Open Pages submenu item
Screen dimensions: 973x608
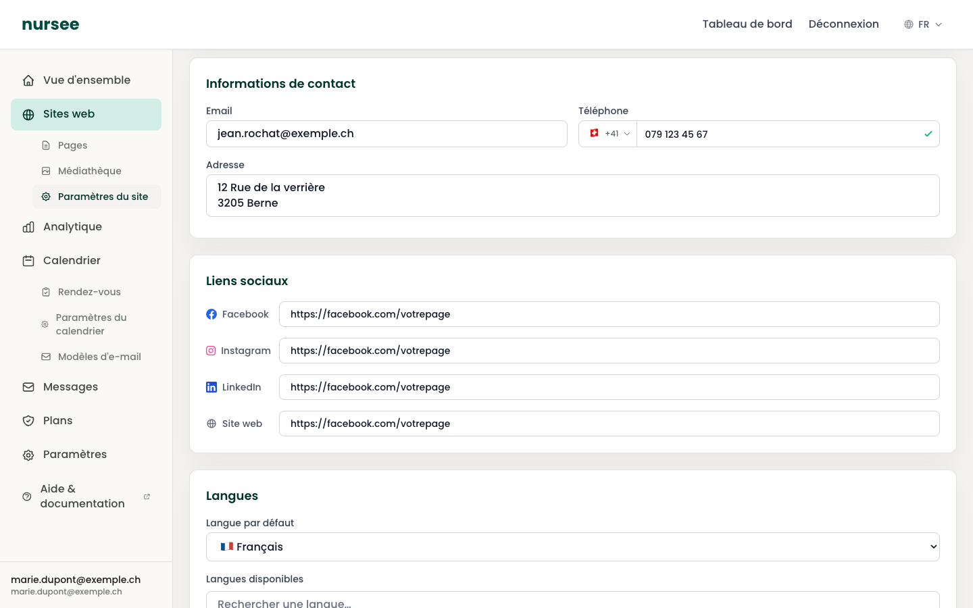pyautogui.click(x=97, y=145)
